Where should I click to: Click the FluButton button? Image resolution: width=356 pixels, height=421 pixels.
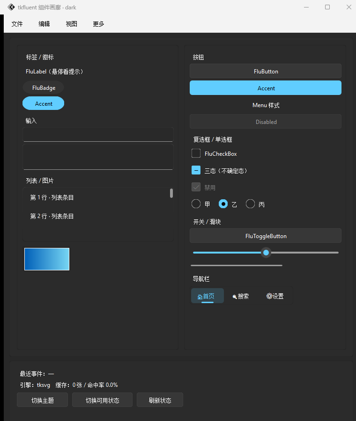[x=266, y=71]
